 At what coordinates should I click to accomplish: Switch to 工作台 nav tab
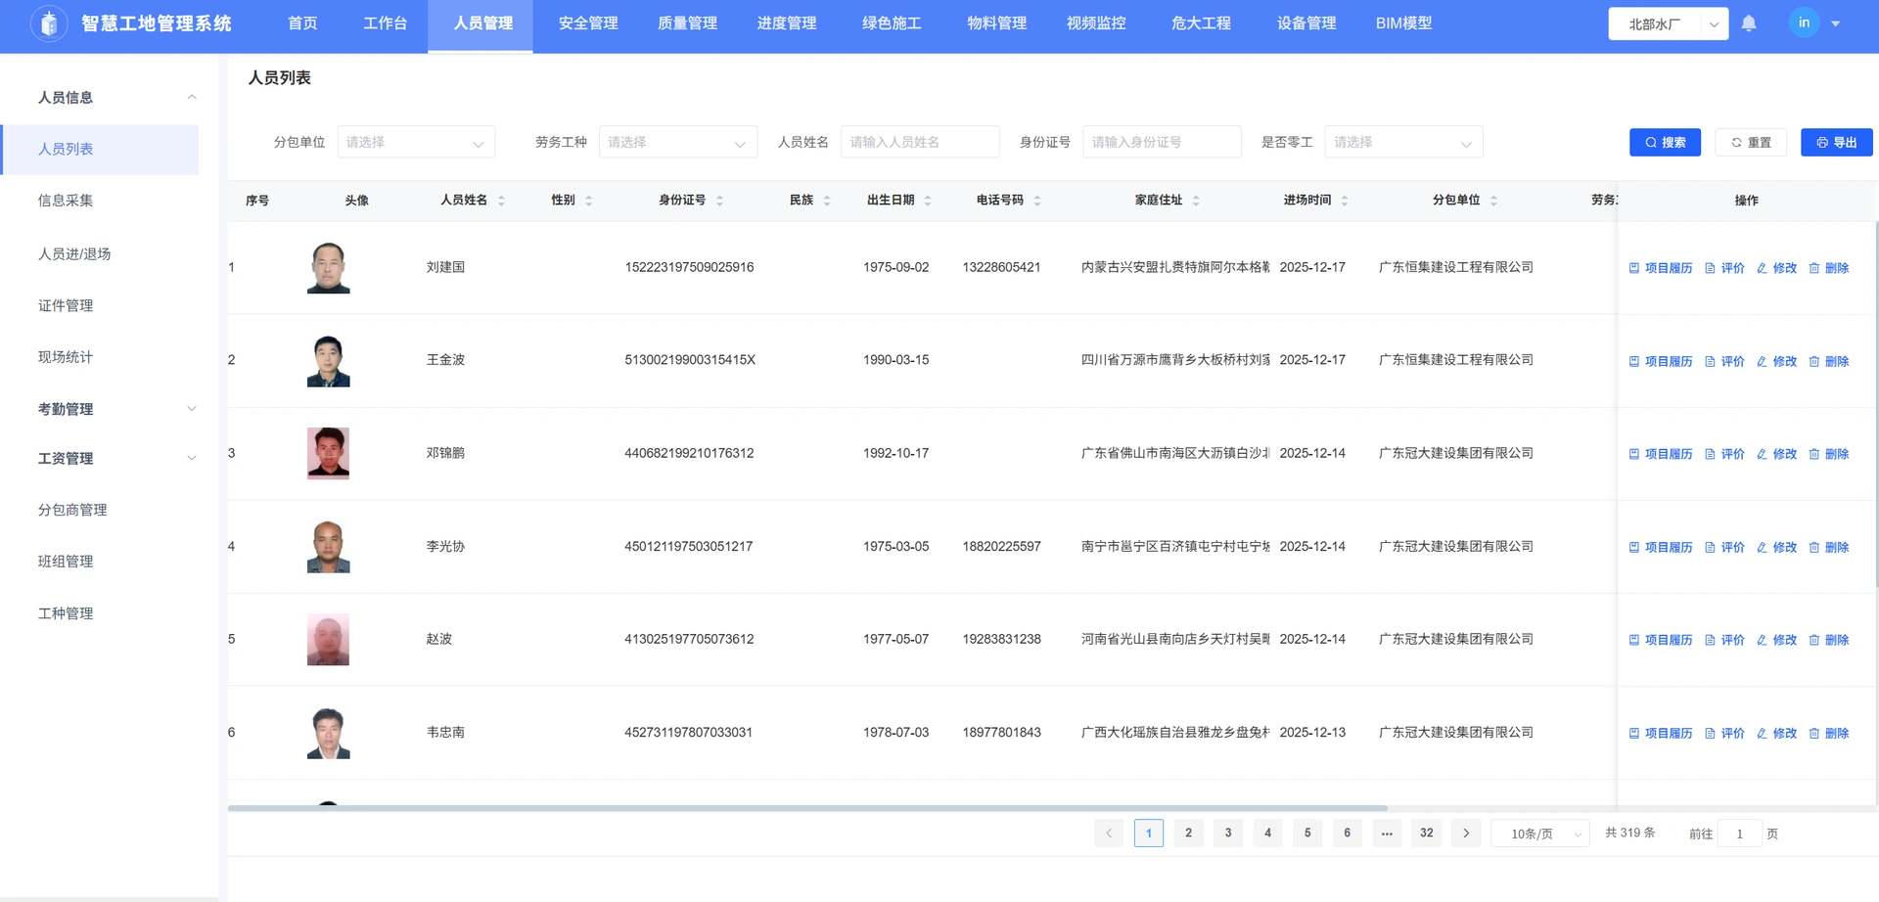pos(386,23)
